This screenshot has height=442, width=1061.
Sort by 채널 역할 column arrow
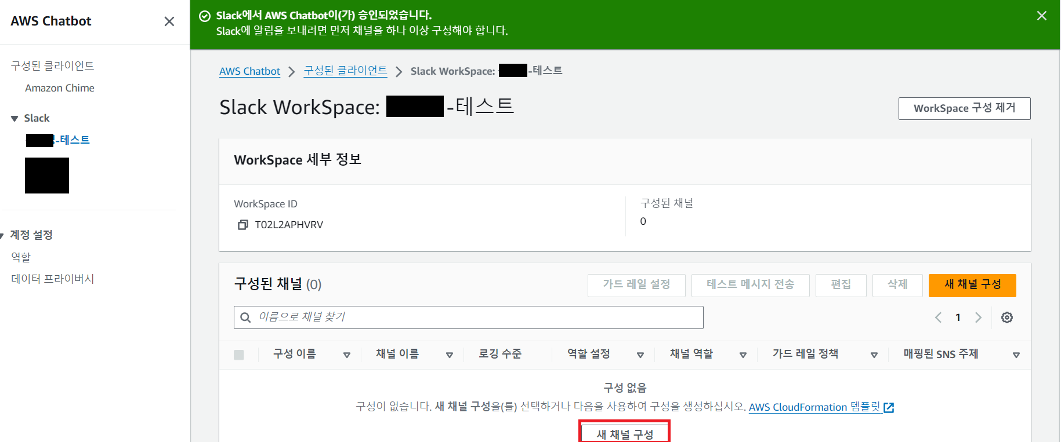[743, 355]
